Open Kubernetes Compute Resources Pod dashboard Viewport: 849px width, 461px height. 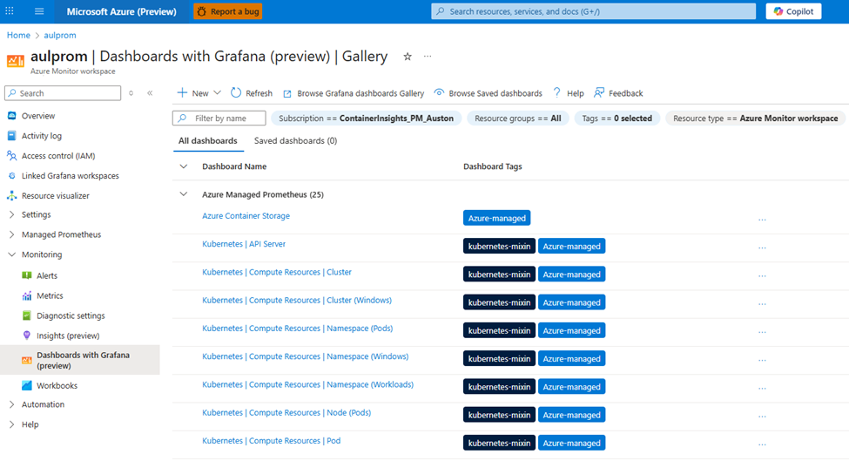click(272, 441)
